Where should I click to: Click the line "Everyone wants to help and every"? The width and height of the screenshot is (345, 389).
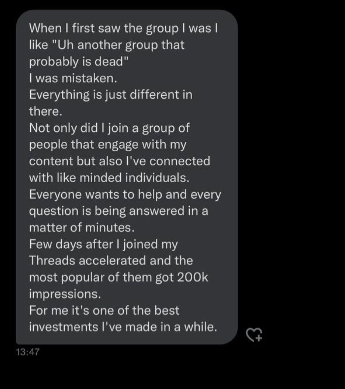pyautogui.click(x=125, y=194)
